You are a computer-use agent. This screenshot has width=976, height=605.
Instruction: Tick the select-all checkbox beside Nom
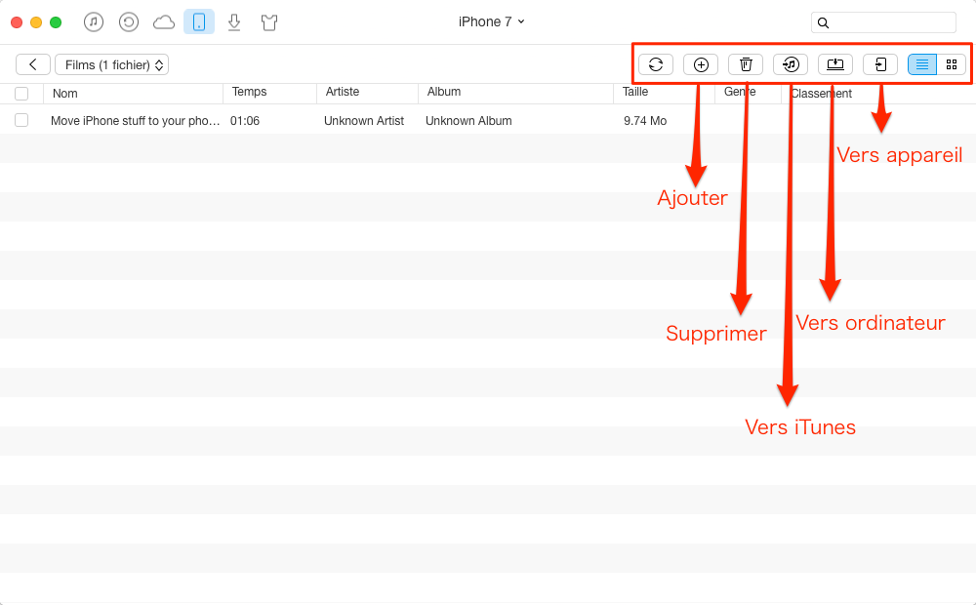pos(21,94)
